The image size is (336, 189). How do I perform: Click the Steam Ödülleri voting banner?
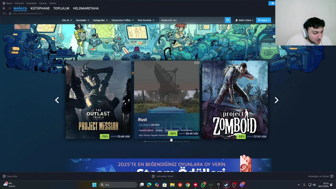point(171,165)
